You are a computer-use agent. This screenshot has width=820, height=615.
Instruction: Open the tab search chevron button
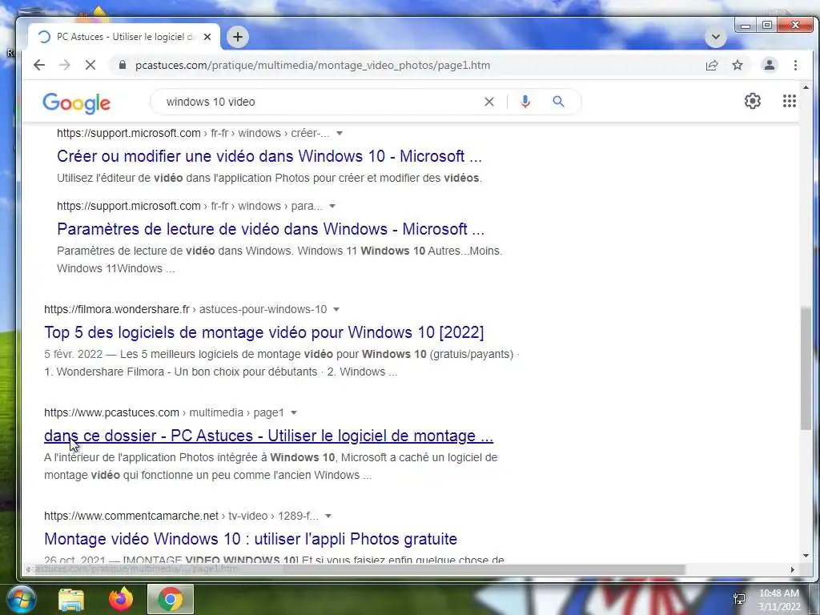click(715, 37)
